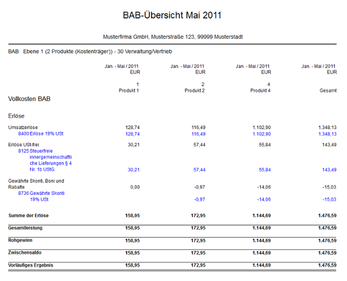
Task: Click Summe der Erlöse total 1.476,59
Action: coord(327,216)
